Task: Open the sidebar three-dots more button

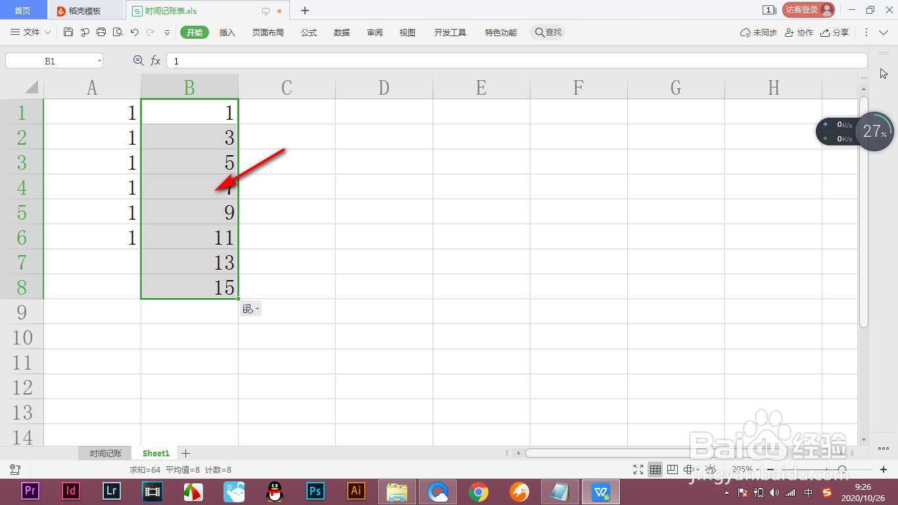Action: [883, 448]
